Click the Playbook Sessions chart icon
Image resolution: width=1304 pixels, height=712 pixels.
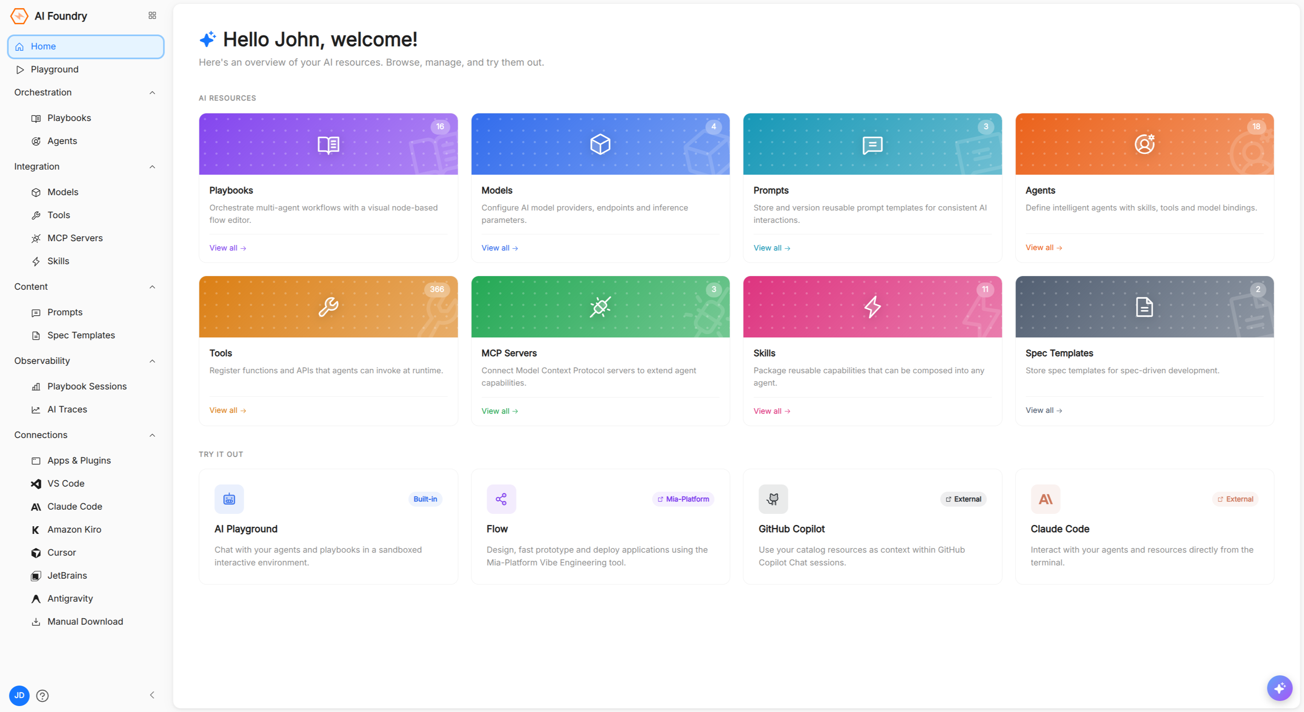[36, 386]
